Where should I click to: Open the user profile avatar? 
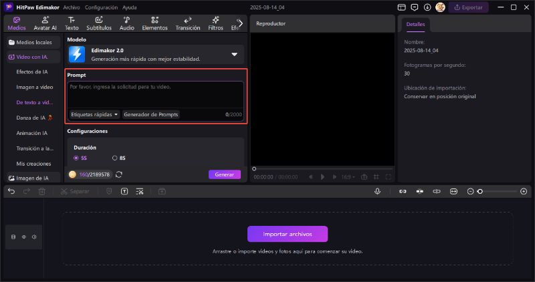click(x=440, y=7)
